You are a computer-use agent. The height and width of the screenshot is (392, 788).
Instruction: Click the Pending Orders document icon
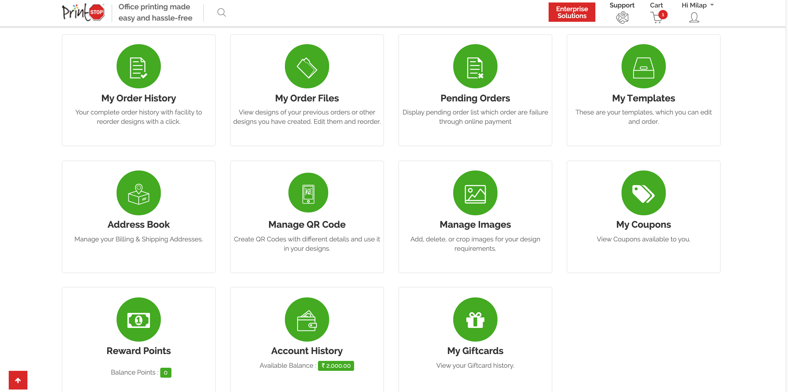coord(475,66)
